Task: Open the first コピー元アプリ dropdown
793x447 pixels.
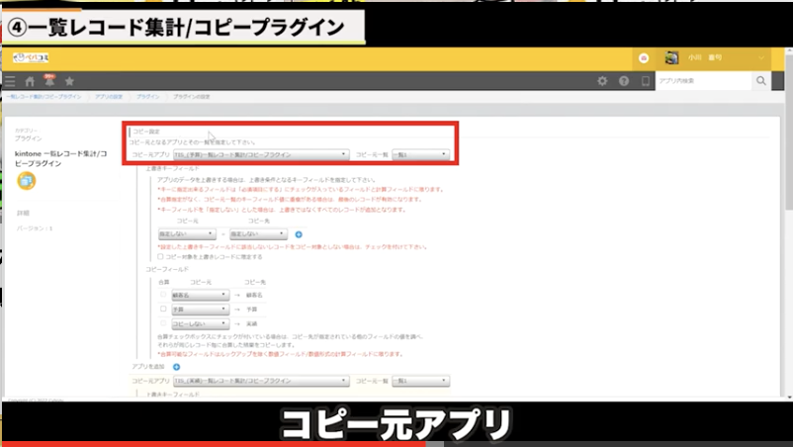Action: 260,155
